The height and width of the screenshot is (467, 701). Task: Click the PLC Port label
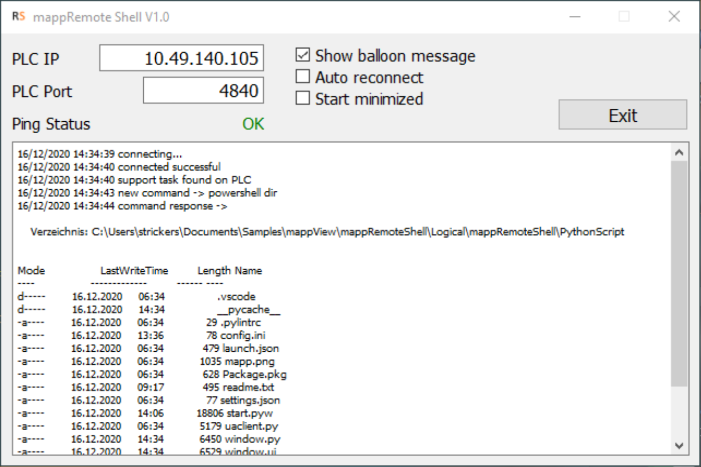(x=42, y=91)
